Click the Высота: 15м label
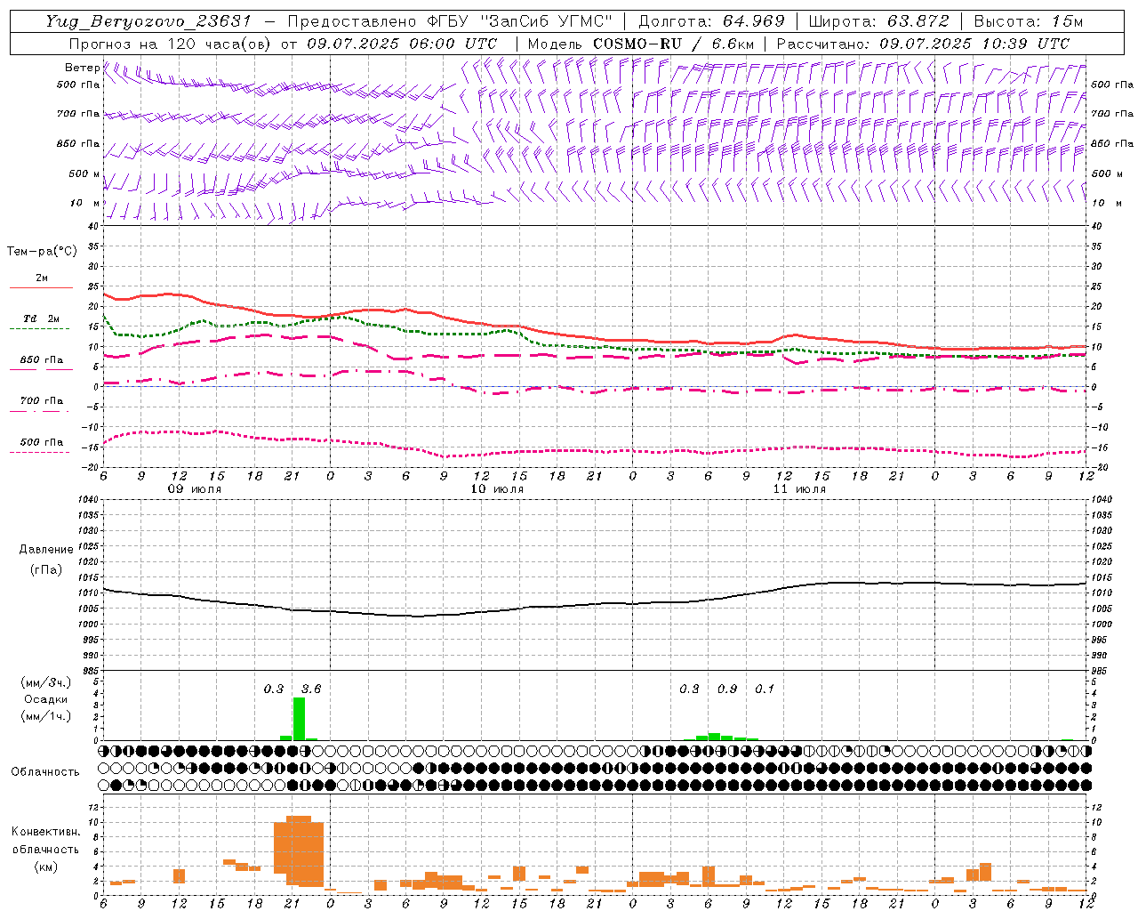This screenshot has width=1138, height=911. (1029, 21)
